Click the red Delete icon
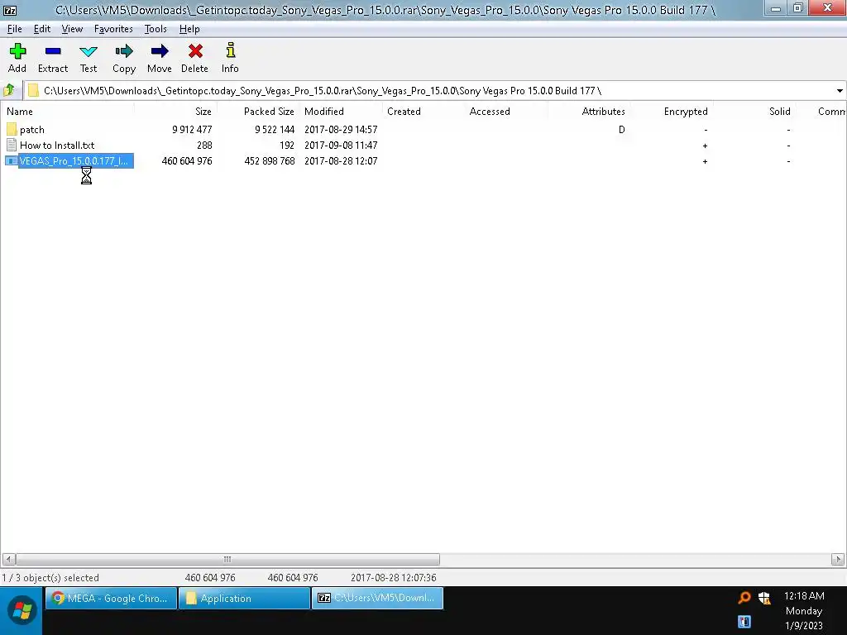 pyautogui.click(x=195, y=51)
